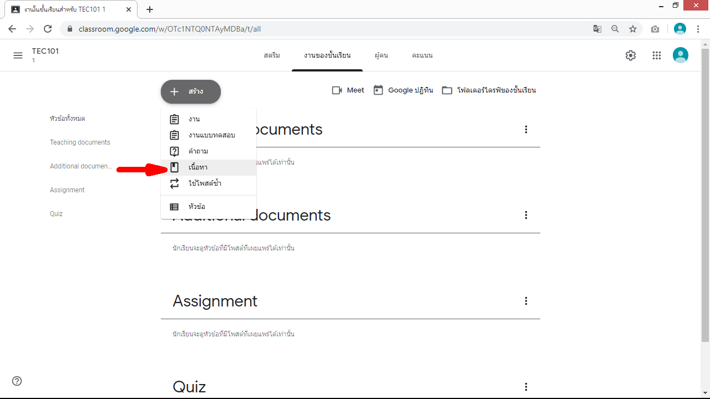Click the browser address bar URL

point(169,29)
